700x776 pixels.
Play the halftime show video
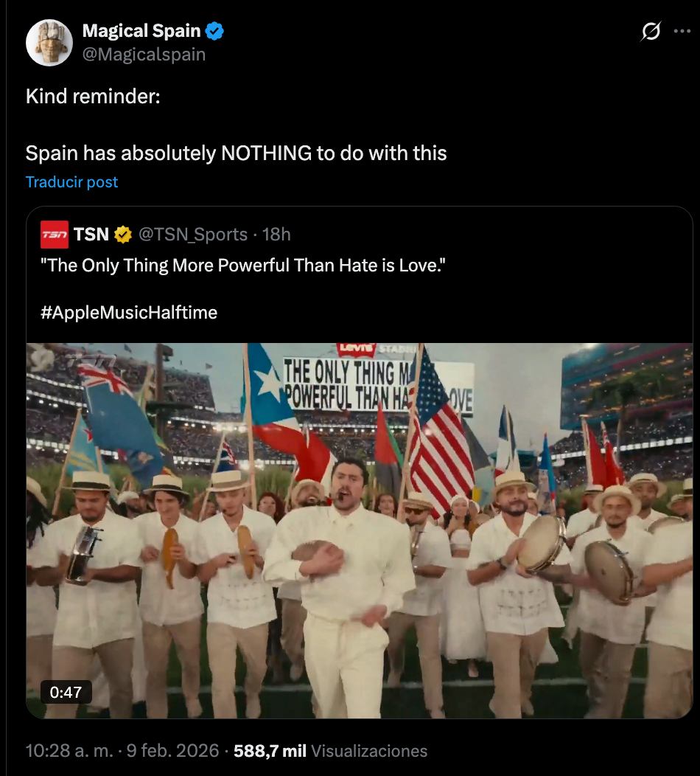(359, 531)
